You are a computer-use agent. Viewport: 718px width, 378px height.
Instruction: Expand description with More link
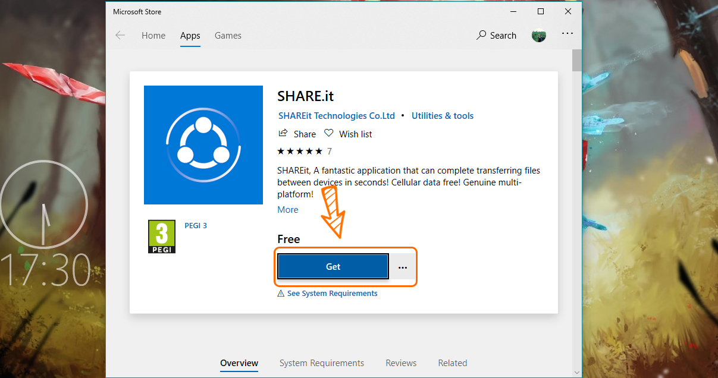tap(288, 209)
